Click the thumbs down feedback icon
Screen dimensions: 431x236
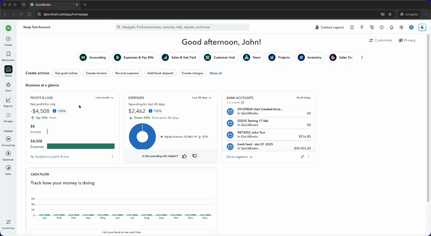point(195,156)
